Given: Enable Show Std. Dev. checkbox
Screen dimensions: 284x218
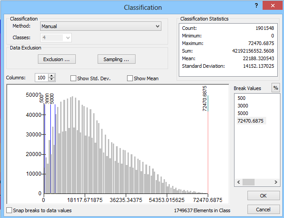Looking at the screenshot, I should tap(74, 78).
